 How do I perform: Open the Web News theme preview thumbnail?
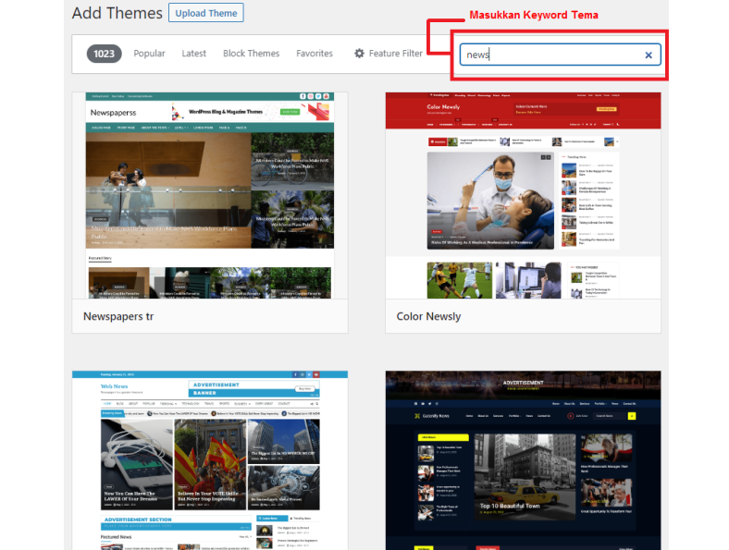pos(210,460)
